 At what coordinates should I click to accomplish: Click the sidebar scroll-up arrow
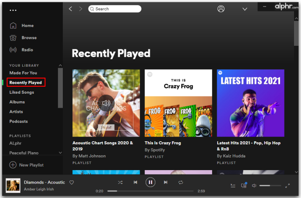(x=60, y=65)
